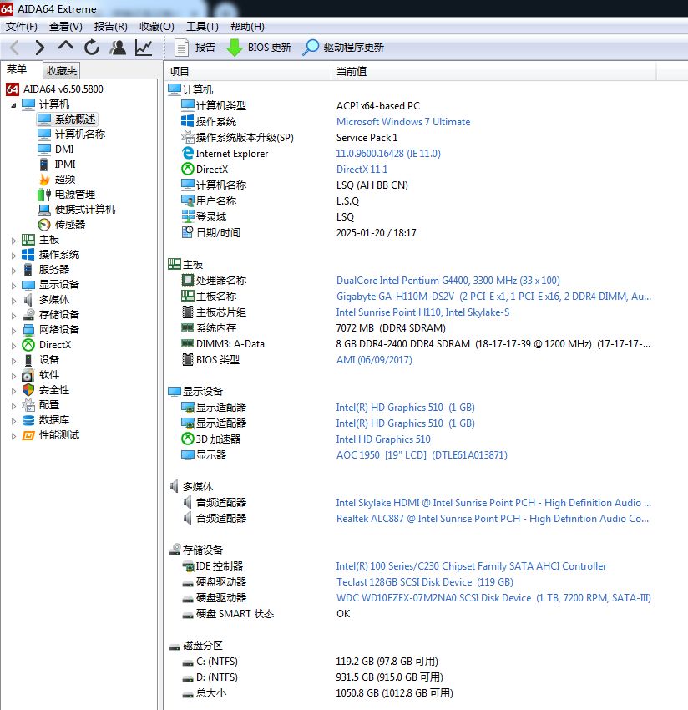Expand the 存储设备 tree node
The height and width of the screenshot is (710, 688).
(x=13, y=316)
